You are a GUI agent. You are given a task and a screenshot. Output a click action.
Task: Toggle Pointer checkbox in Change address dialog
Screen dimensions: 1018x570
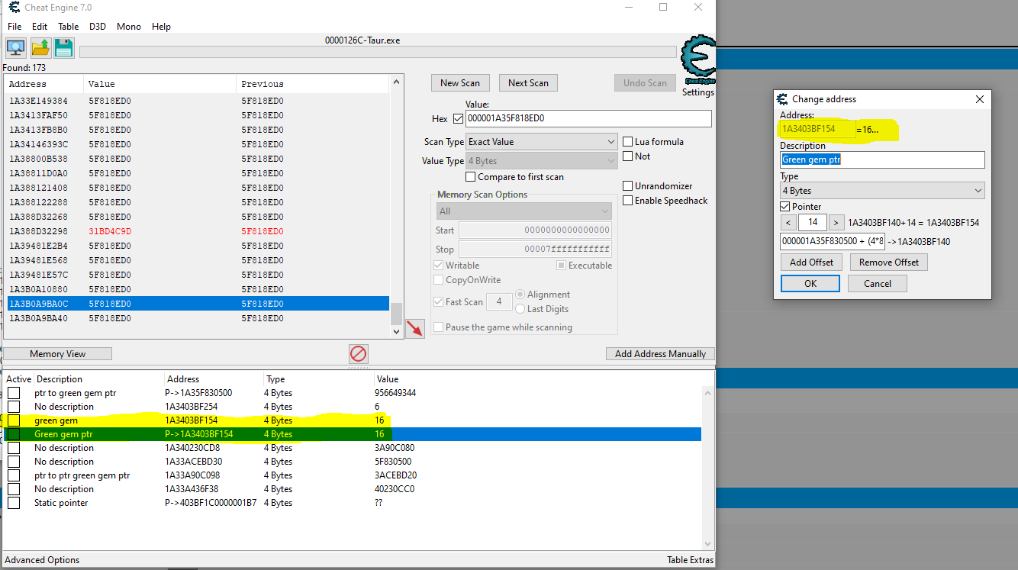(785, 207)
